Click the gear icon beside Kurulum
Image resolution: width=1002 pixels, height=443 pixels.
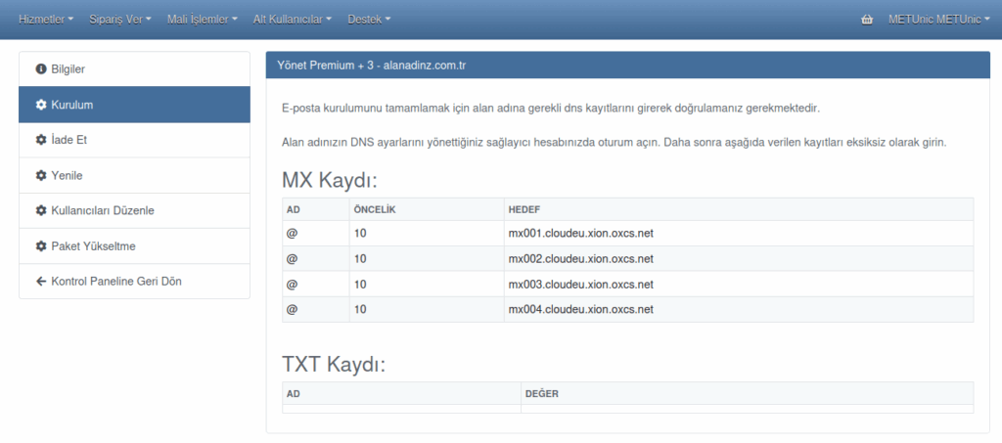tap(41, 105)
